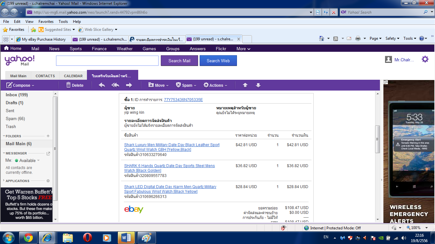Open the File menu
Viewport: 435px width, 244px height.
[6, 22]
